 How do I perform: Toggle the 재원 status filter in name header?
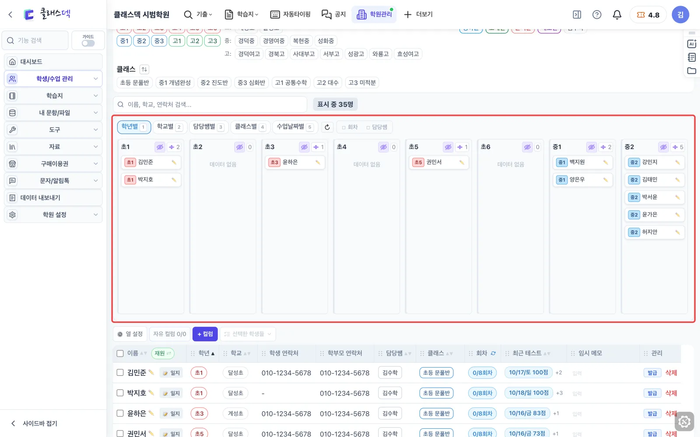tap(163, 353)
